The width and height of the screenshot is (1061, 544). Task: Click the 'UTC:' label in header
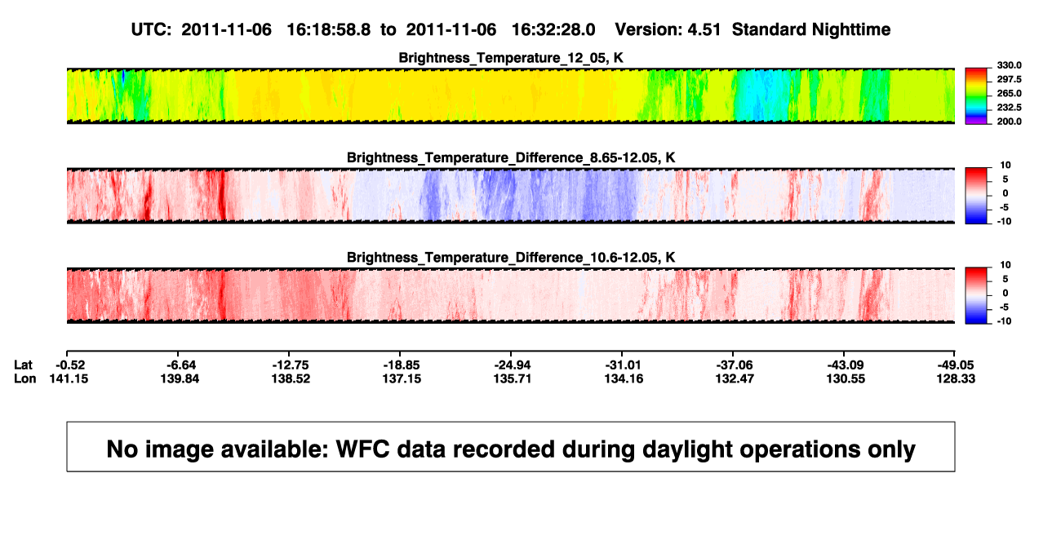pyautogui.click(x=150, y=29)
